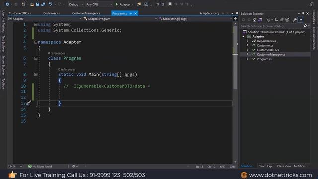Collapse the namespace Adapter outline block

point(36,42)
